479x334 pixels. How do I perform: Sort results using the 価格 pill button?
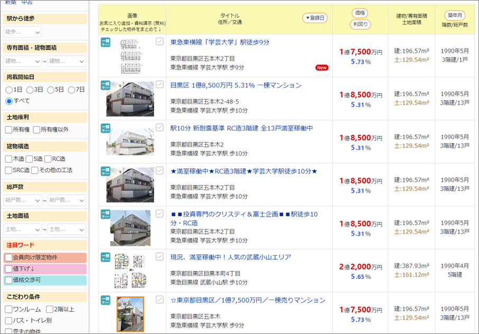[x=360, y=13]
